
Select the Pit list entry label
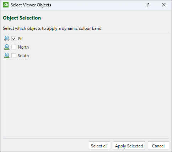pos(20,39)
